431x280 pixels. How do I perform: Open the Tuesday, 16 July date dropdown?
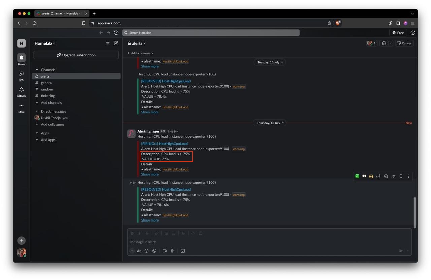pyautogui.click(x=269, y=62)
